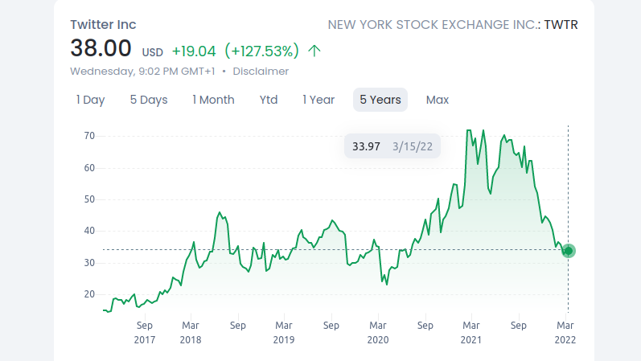Click the 3/15/22 date in tooltip
This screenshot has height=361, width=641.
(413, 146)
